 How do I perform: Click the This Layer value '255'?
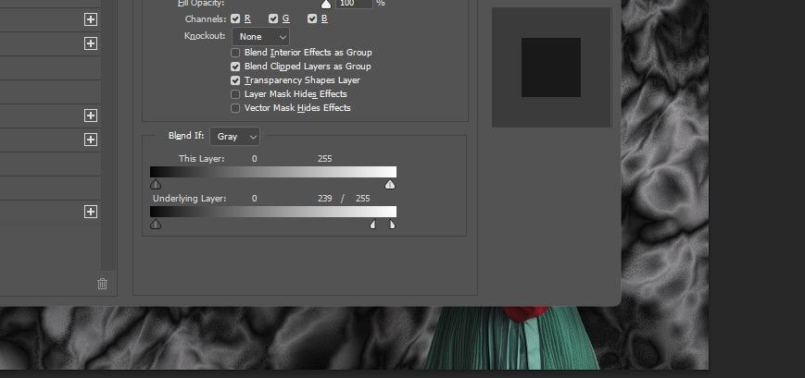point(324,159)
